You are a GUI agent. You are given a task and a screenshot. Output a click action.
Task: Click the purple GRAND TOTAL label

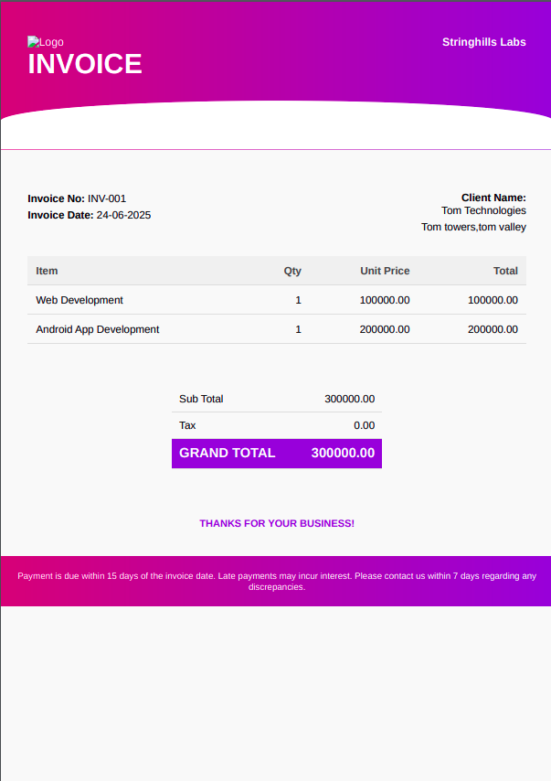[227, 453]
